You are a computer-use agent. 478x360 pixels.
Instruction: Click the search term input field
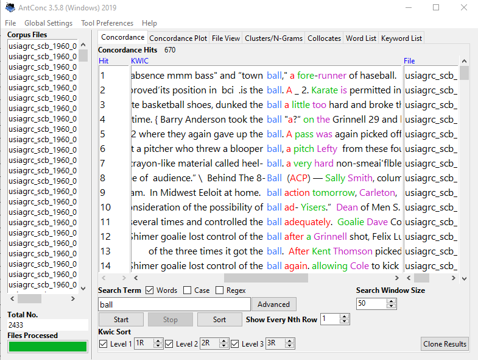(174, 304)
